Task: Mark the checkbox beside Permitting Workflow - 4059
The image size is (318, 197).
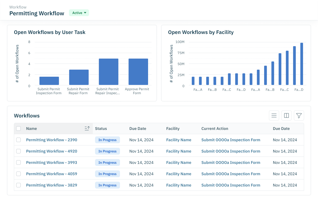Action: pyautogui.click(x=18, y=174)
